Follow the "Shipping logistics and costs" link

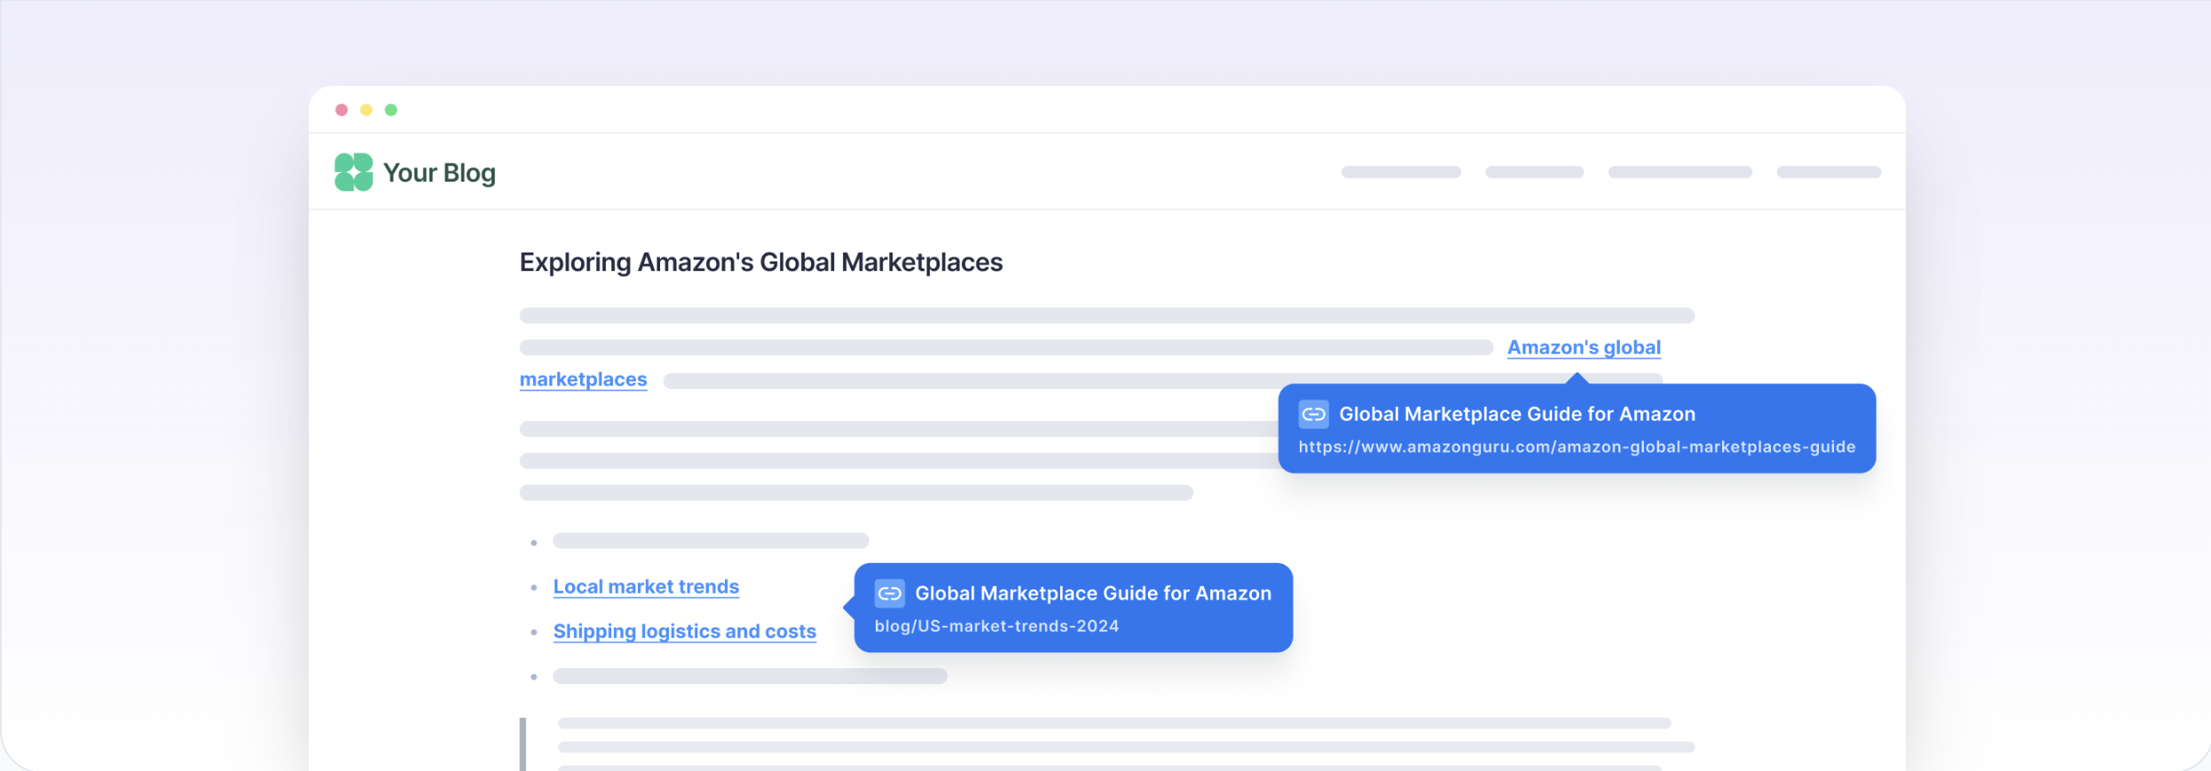tap(684, 631)
